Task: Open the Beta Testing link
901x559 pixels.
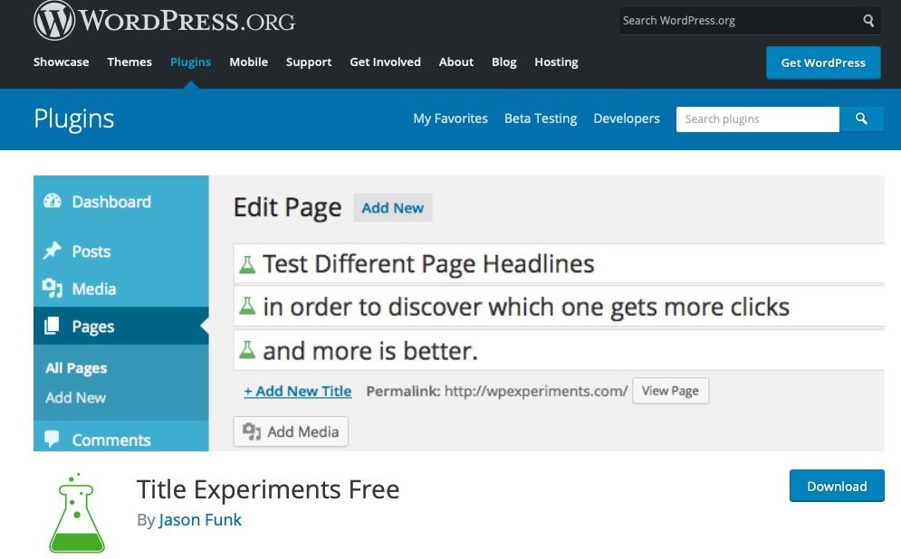Action: coord(541,118)
